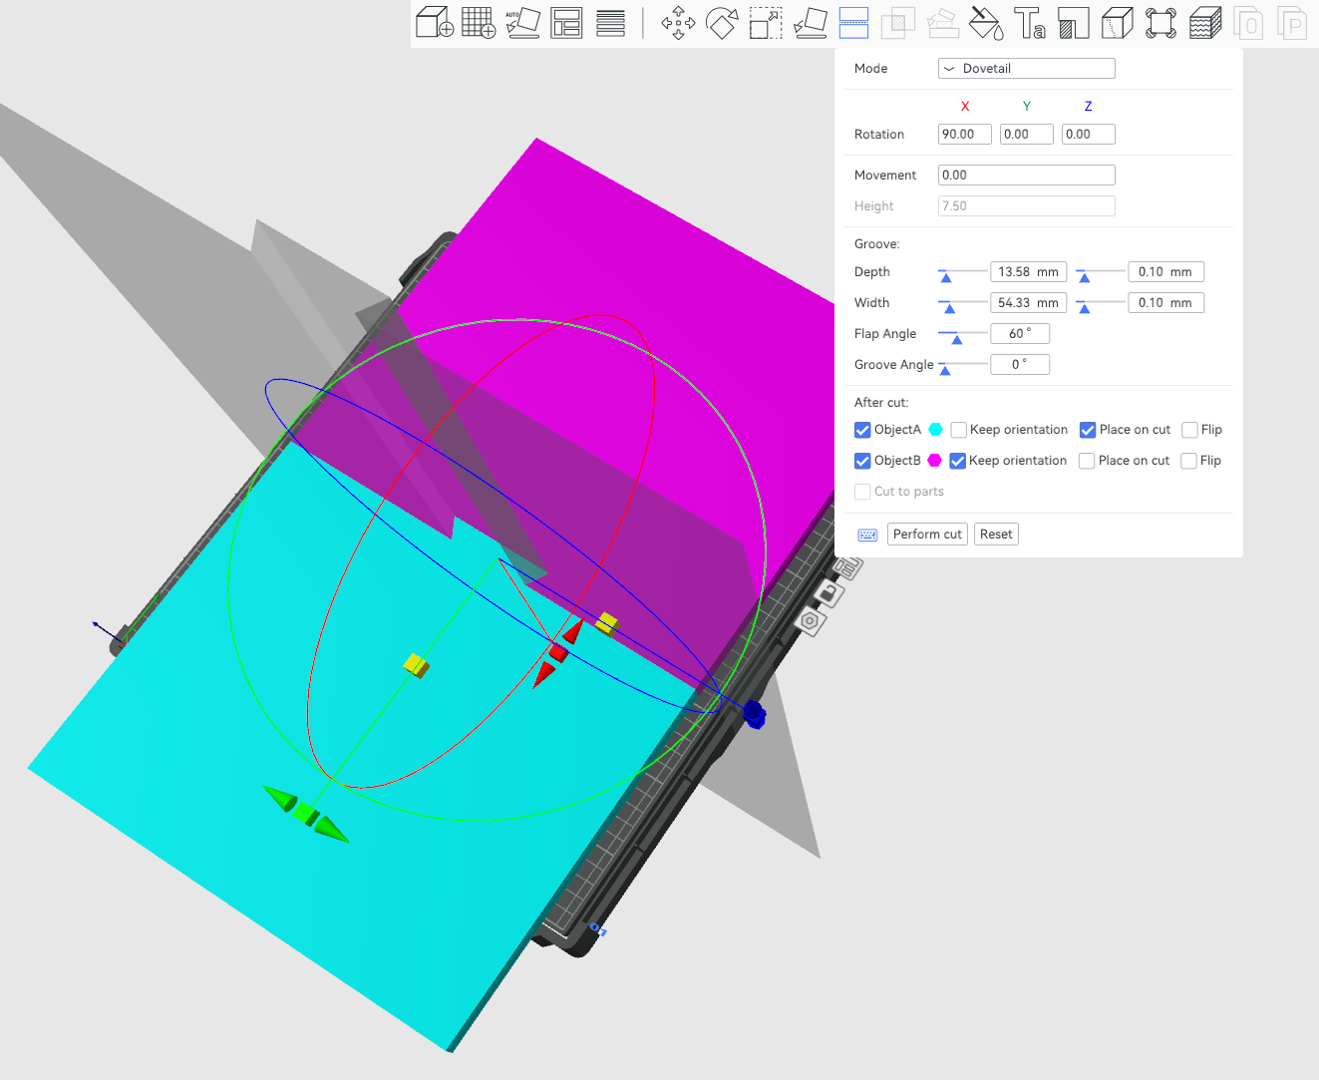1319x1080 pixels.
Task: Click the Add model cube icon
Action: coord(434,22)
